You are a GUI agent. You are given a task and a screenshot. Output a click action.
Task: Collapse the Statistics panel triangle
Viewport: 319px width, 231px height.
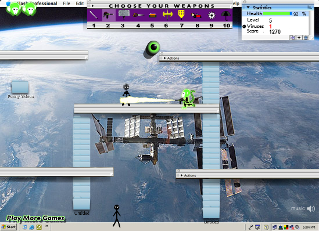(248, 8)
